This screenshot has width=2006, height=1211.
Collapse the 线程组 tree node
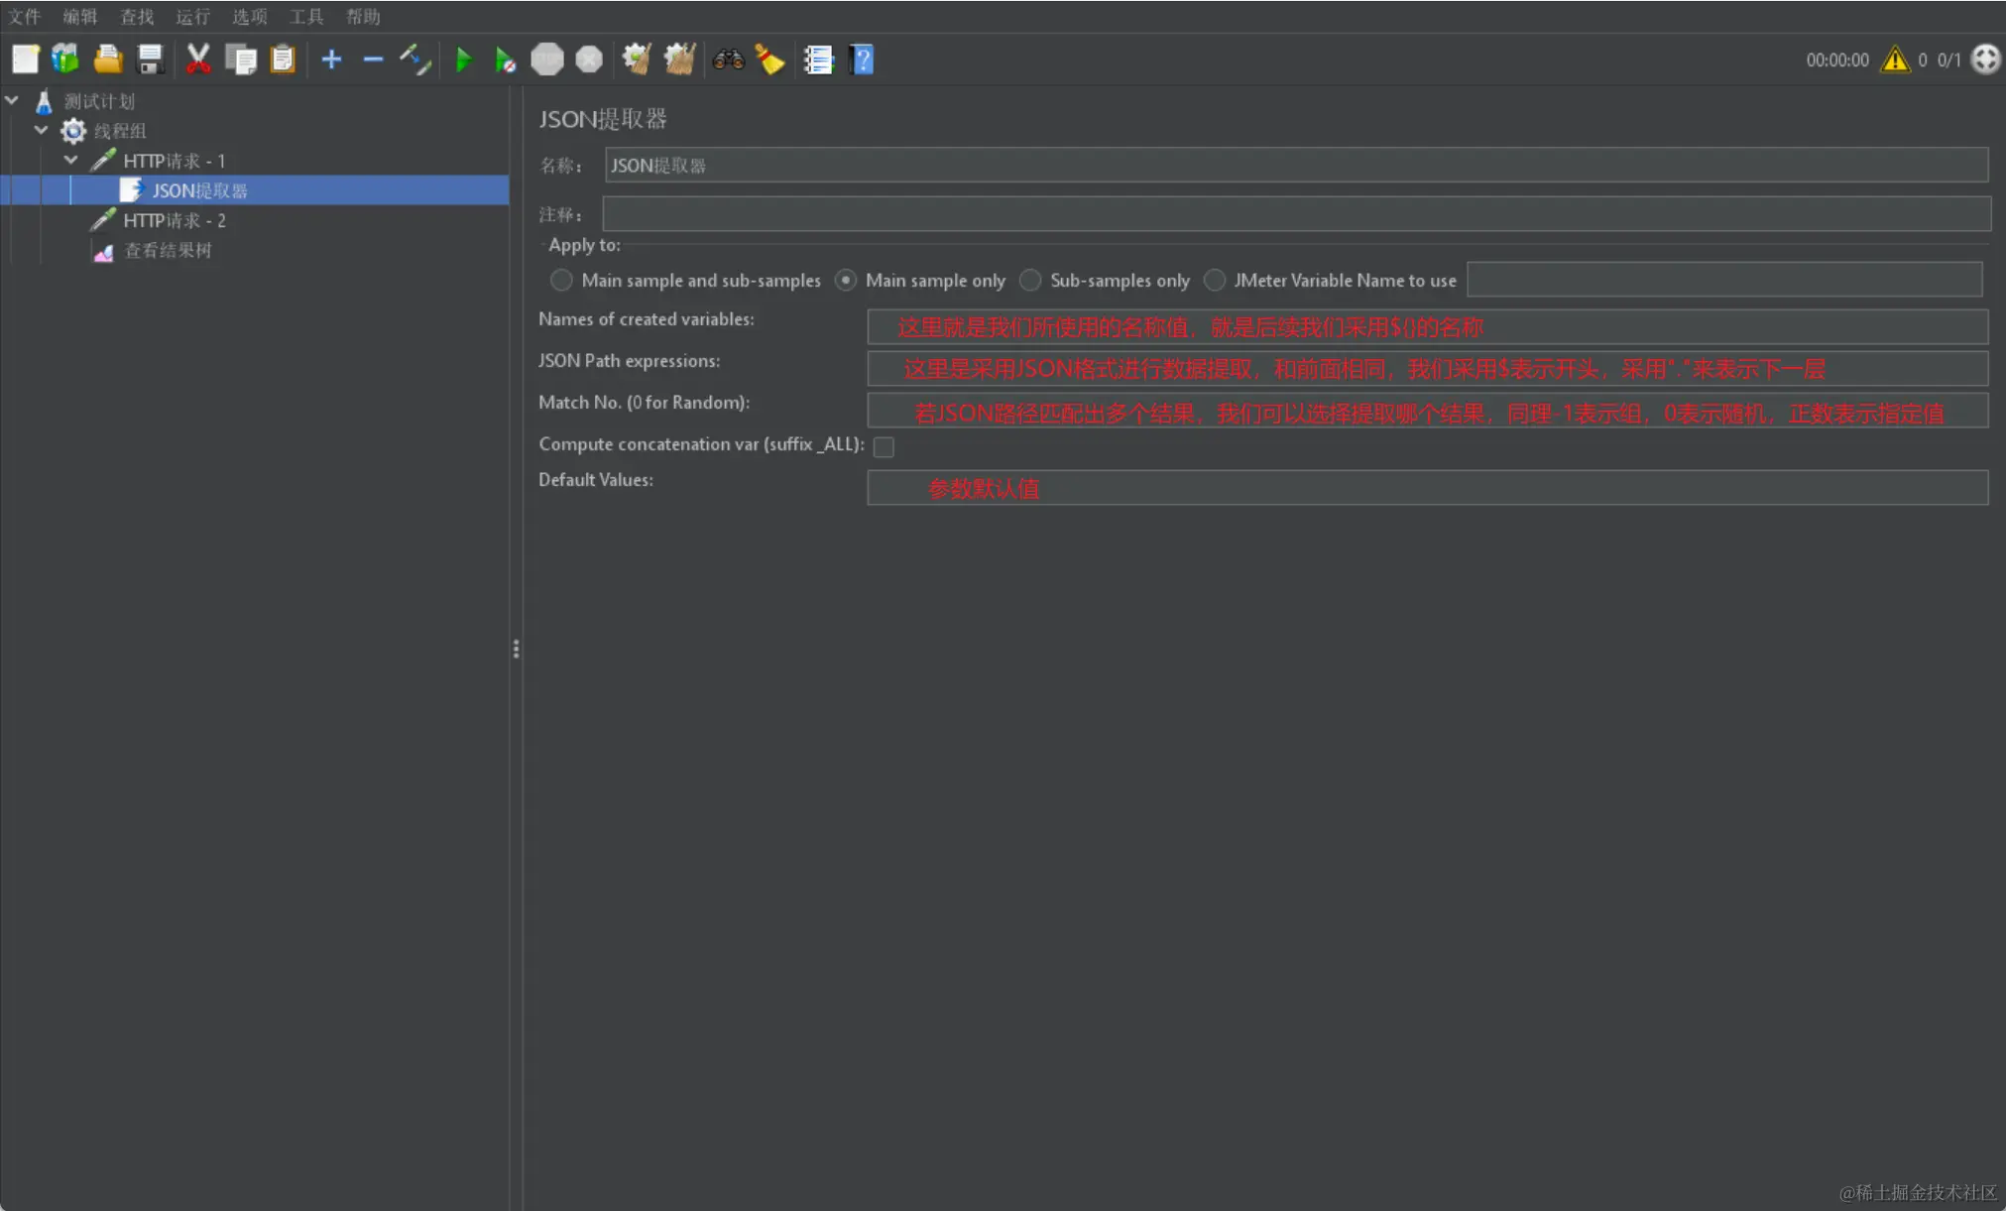click(42, 130)
